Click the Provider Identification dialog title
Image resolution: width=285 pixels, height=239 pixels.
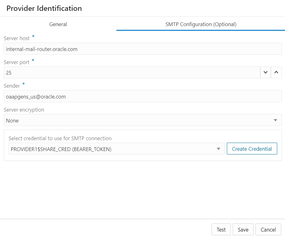(44, 8)
